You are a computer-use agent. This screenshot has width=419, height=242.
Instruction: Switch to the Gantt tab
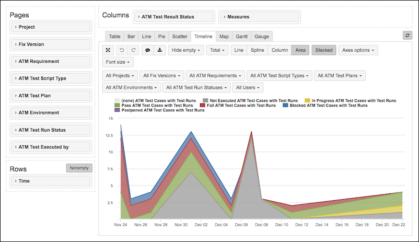click(x=241, y=37)
